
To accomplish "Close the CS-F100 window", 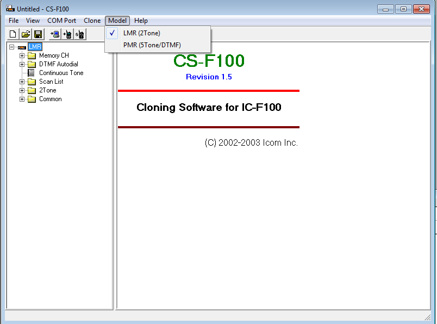I will pyautogui.click(x=421, y=9).
